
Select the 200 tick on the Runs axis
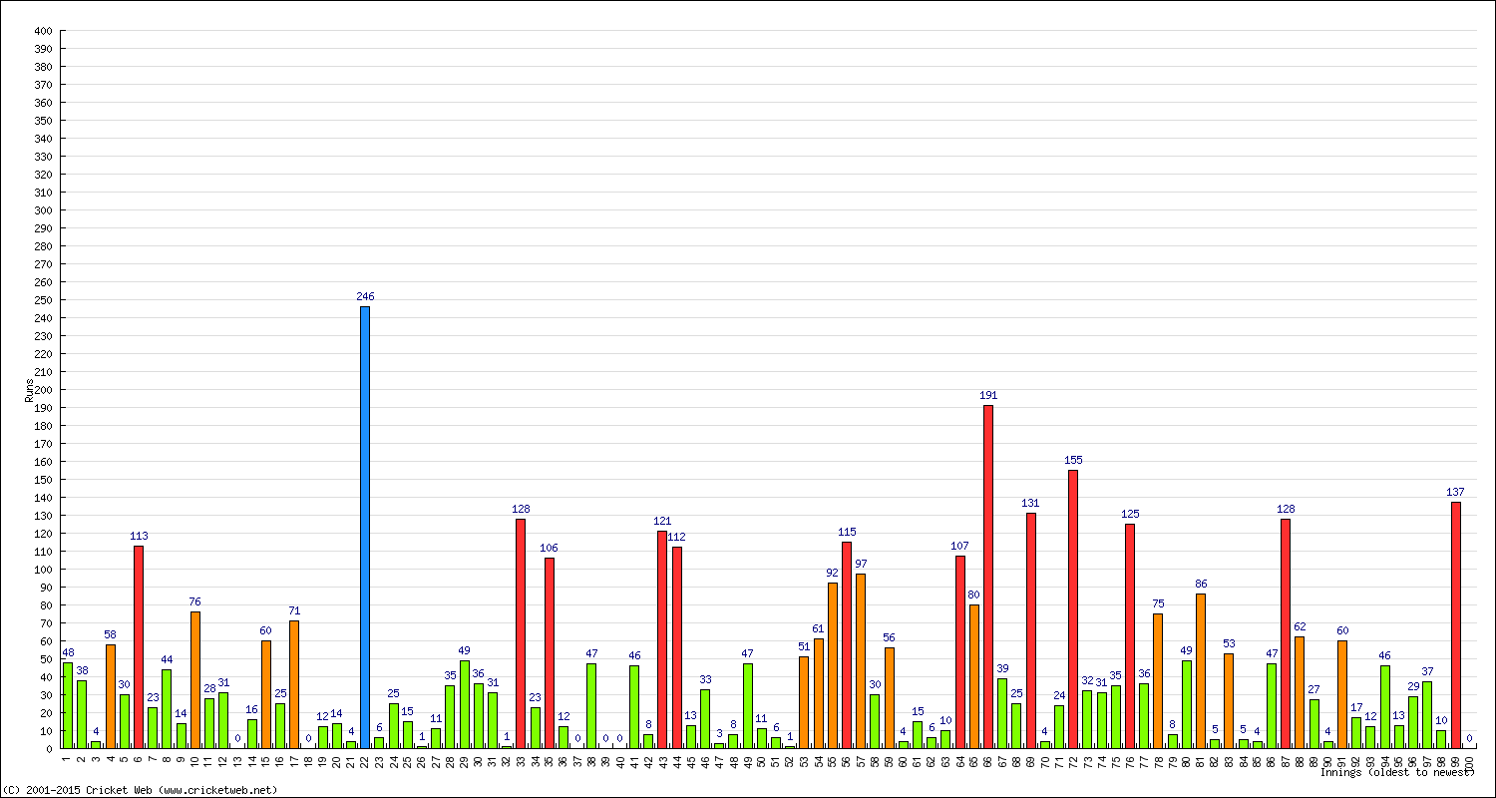pyautogui.click(x=42, y=390)
